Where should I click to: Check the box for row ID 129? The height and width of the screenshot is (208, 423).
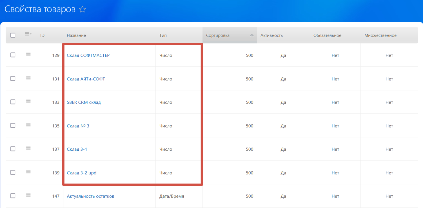13,55
